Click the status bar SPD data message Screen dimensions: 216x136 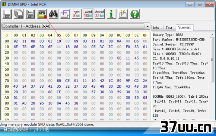coord(47,124)
